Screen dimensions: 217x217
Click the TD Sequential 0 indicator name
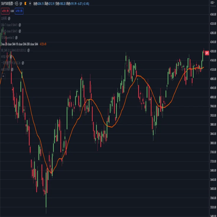point(7,37)
